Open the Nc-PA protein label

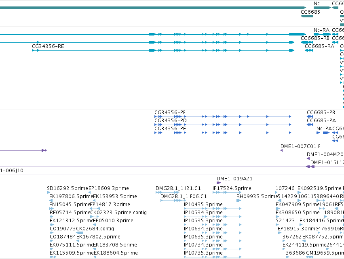pyautogui.click(x=324, y=129)
